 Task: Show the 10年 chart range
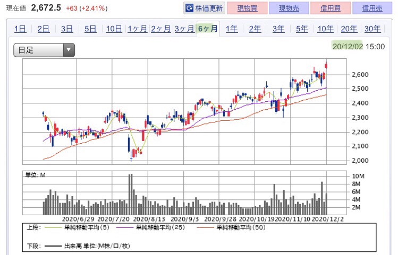pyautogui.click(x=325, y=29)
